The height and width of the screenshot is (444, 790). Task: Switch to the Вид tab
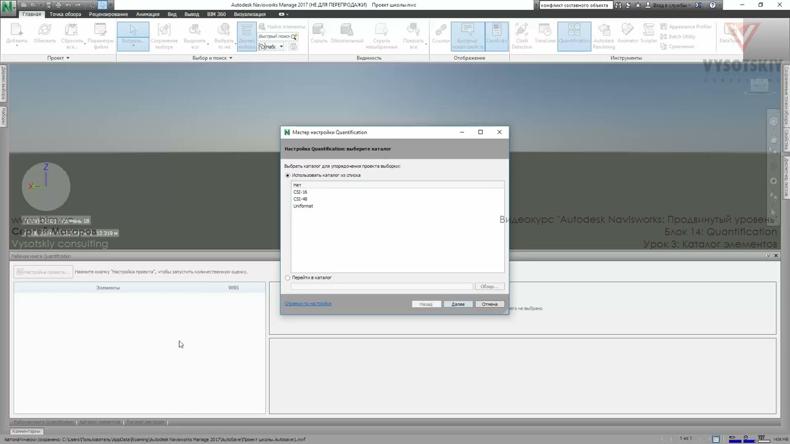click(x=172, y=14)
